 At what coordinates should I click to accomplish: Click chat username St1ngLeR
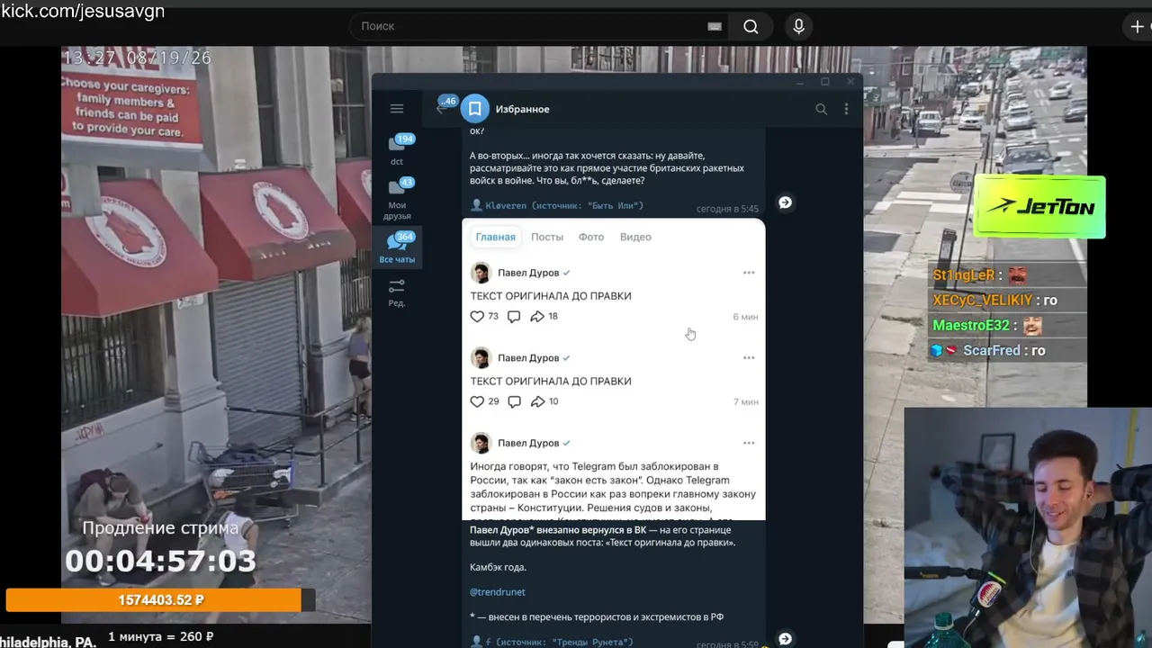pos(964,275)
